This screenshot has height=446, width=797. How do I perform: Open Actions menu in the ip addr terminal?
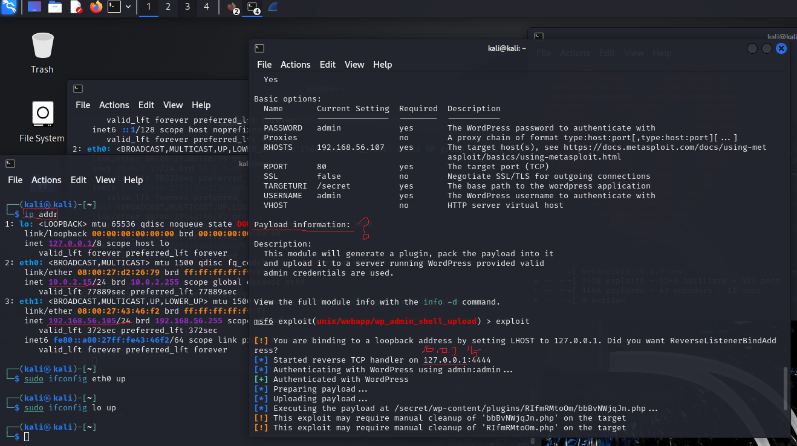tap(46, 180)
